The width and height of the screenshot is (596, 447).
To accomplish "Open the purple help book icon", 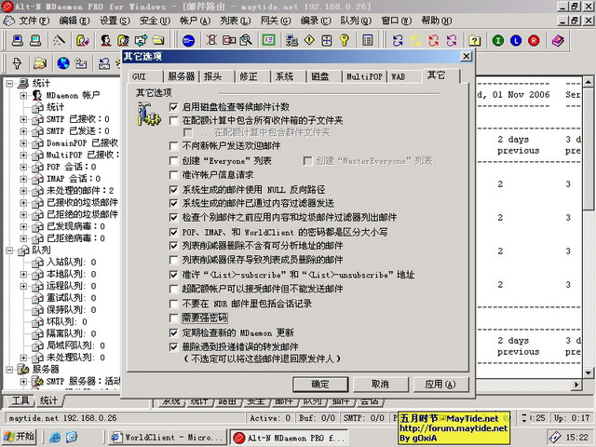I will coord(558,40).
